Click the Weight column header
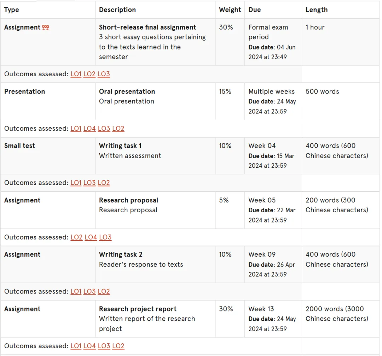This screenshot has height=356, width=382. 230,10
